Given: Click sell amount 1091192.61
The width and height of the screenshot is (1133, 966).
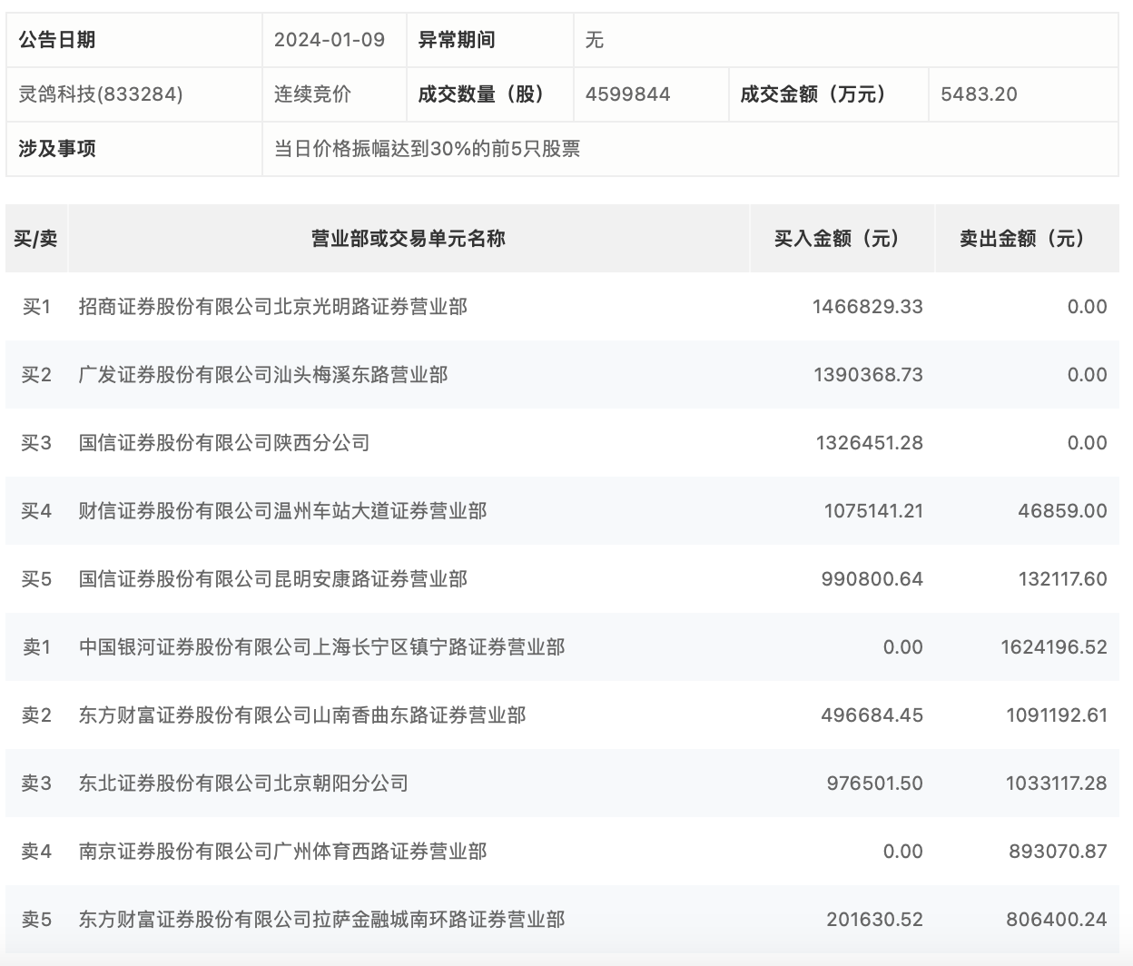Looking at the screenshot, I should pyautogui.click(x=1057, y=715).
